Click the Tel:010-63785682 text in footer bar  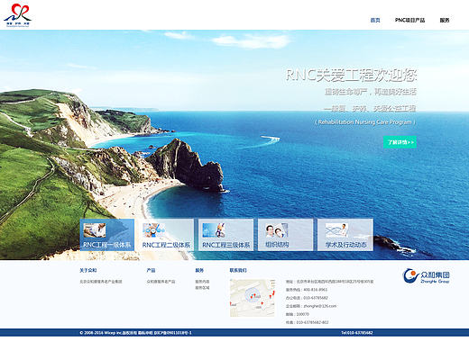click(357, 333)
